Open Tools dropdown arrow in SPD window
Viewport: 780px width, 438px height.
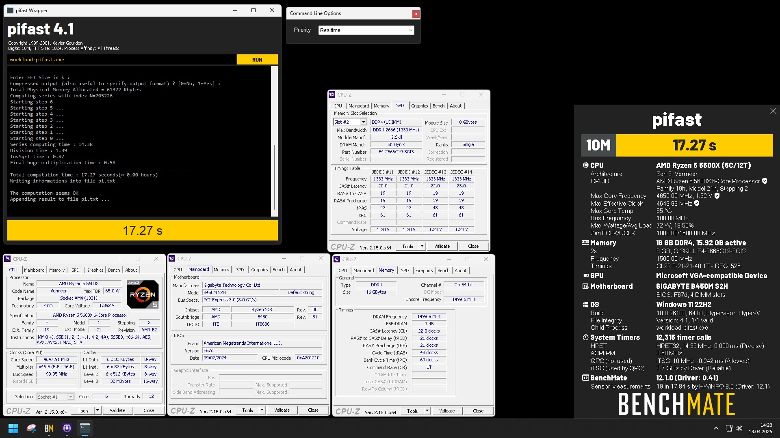(422, 246)
